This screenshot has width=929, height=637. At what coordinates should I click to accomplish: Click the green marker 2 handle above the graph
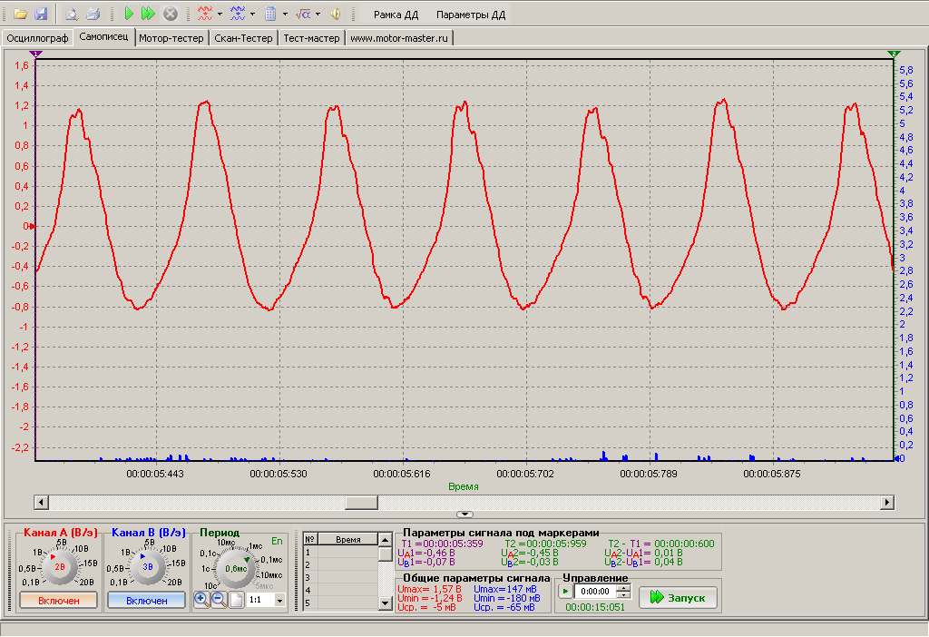click(894, 54)
